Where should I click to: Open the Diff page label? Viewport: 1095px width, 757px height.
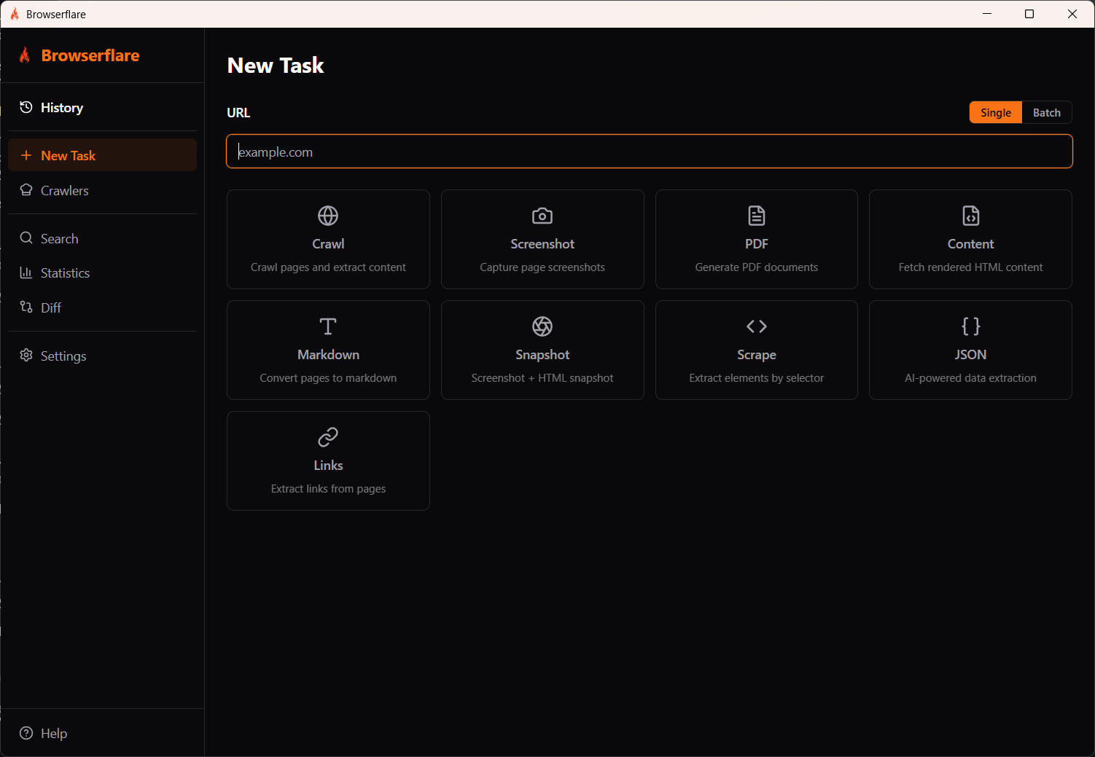[51, 308]
